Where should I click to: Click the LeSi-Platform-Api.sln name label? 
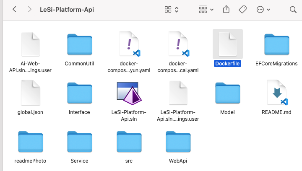coord(129,115)
